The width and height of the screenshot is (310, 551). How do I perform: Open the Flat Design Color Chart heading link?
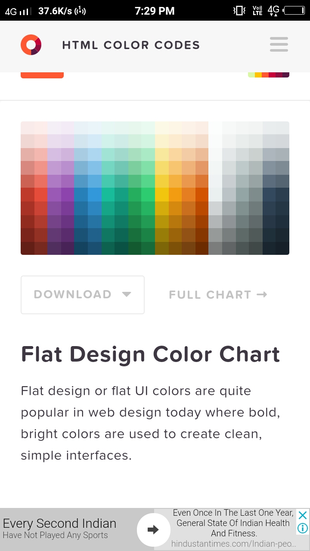click(150, 354)
